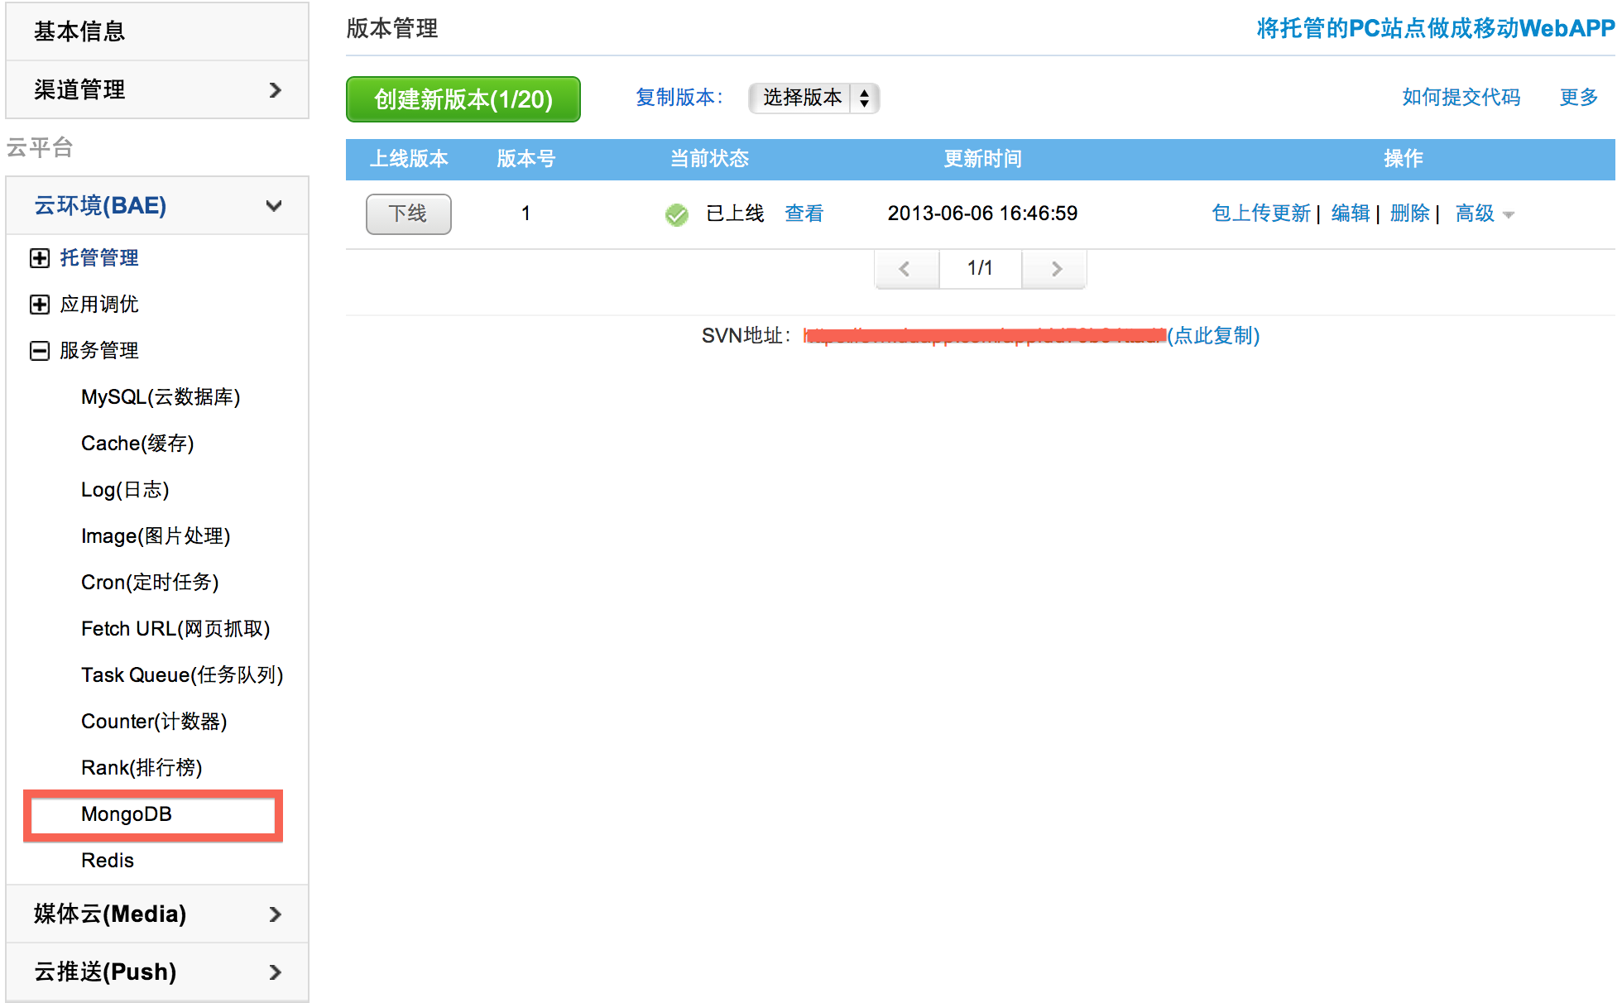Collapse the 服务管理 minus icon

(39, 351)
